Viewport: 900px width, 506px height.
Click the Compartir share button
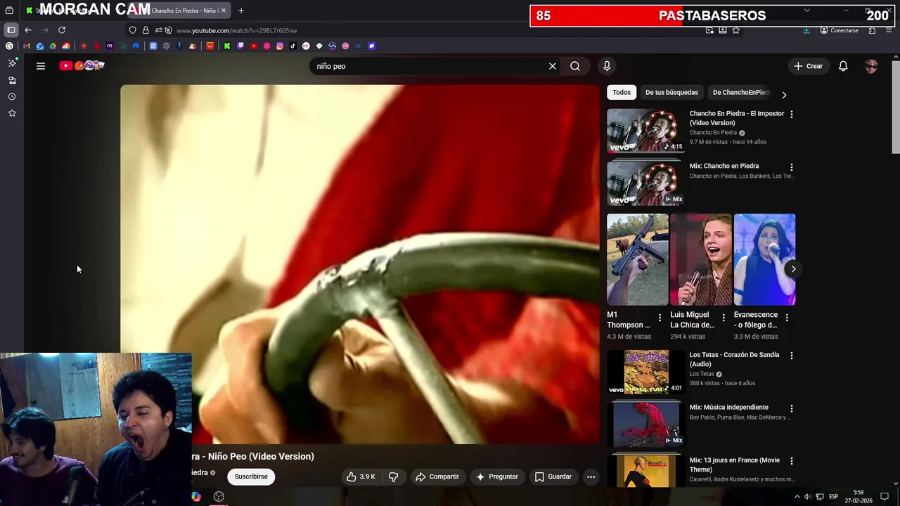[437, 476]
